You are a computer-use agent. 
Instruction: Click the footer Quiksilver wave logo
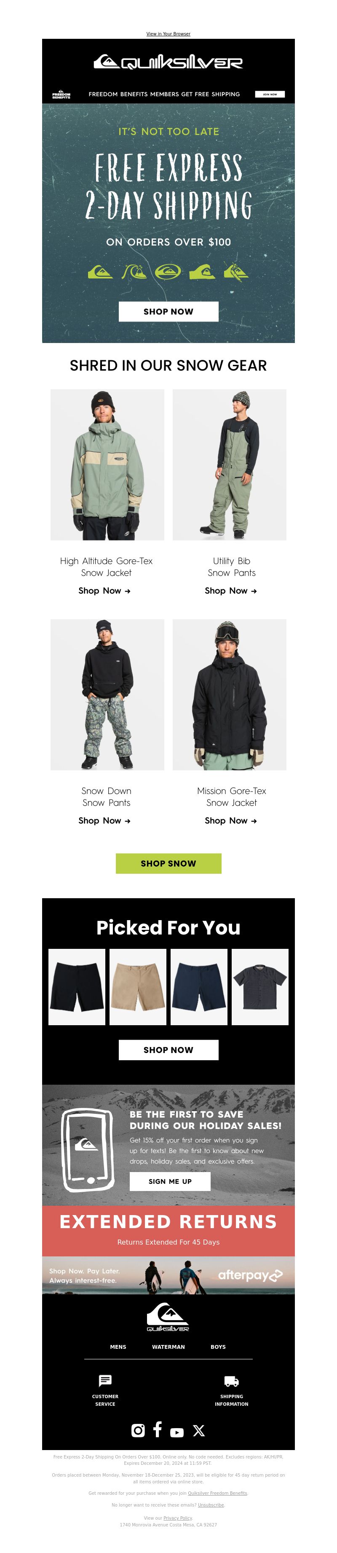tap(168, 1317)
